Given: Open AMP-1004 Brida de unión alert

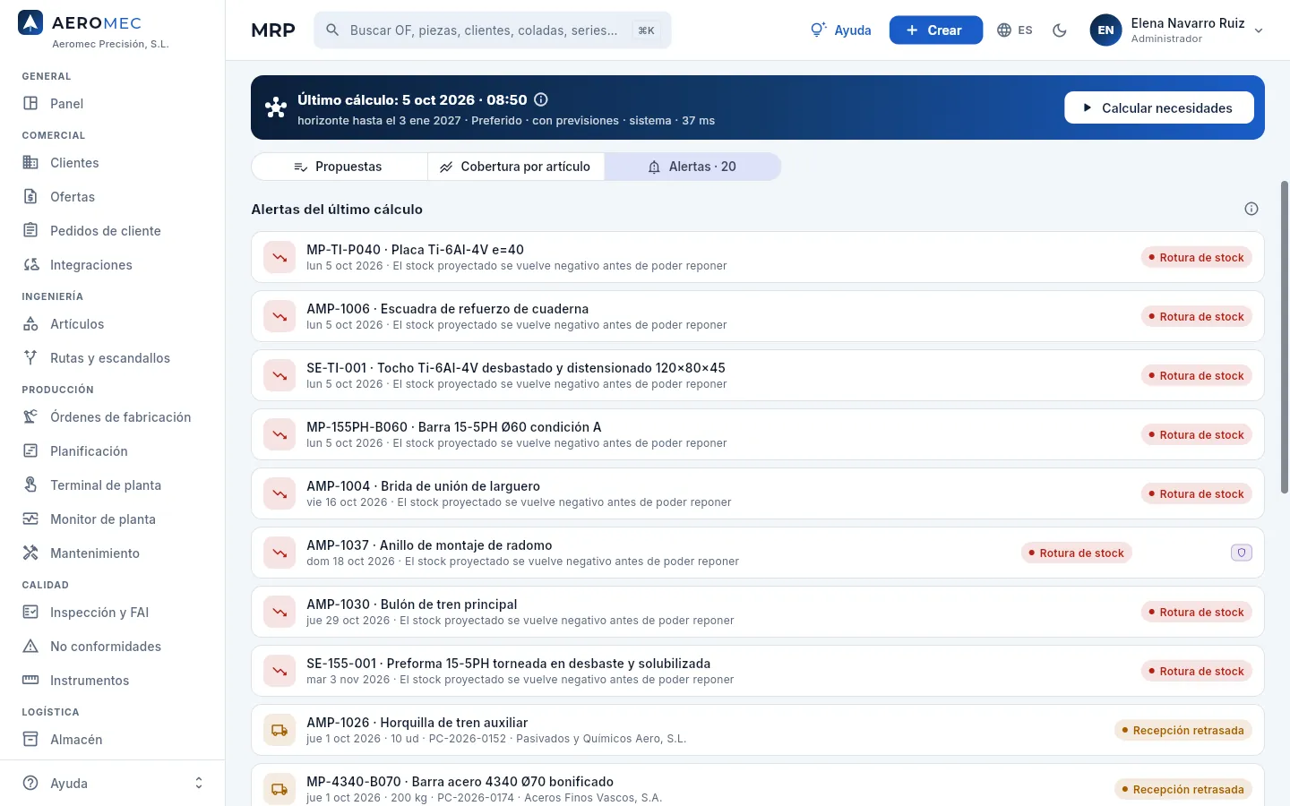Looking at the screenshot, I should [x=758, y=493].
